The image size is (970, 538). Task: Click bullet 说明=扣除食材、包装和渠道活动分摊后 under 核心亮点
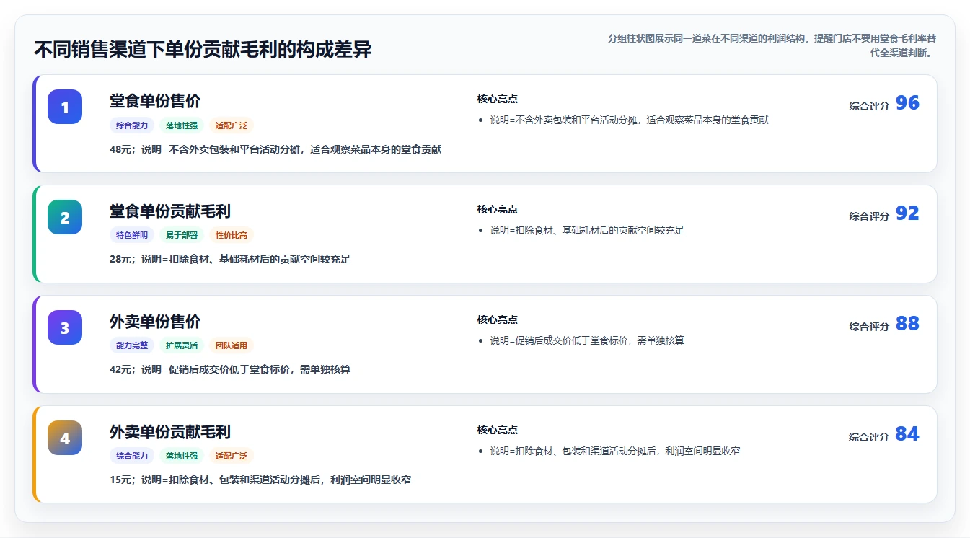(615, 451)
